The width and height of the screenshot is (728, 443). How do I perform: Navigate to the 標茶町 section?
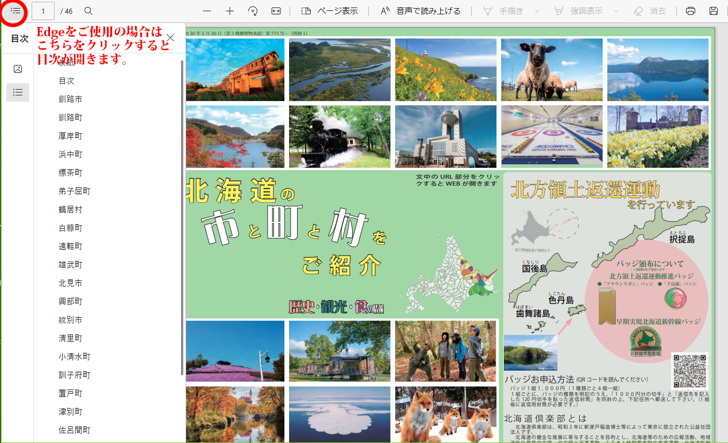click(70, 173)
